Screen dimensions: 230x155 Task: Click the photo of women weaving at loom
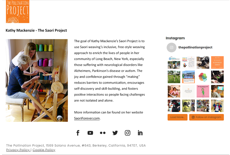click(x=37, y=80)
